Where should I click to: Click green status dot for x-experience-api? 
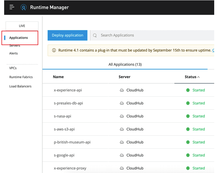(188, 90)
